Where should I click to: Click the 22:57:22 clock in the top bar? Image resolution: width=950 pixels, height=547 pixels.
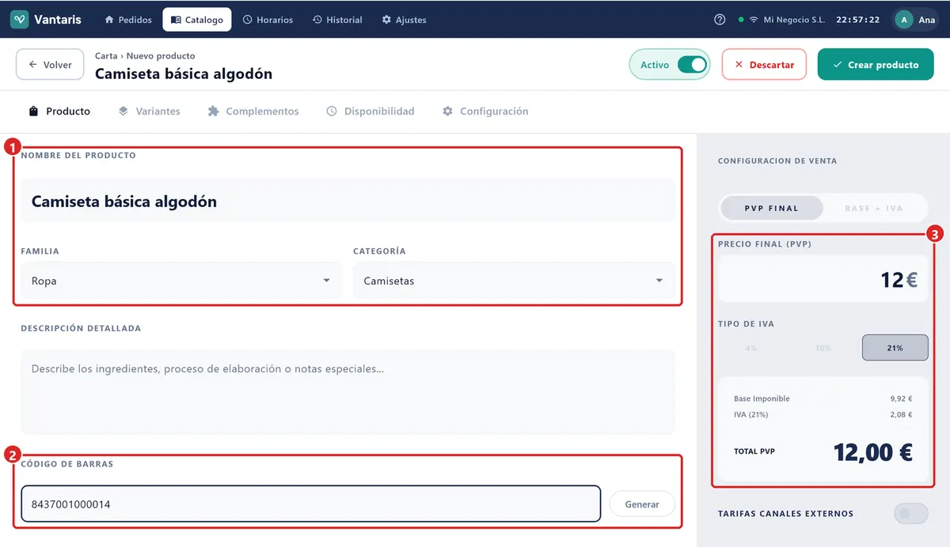point(857,20)
